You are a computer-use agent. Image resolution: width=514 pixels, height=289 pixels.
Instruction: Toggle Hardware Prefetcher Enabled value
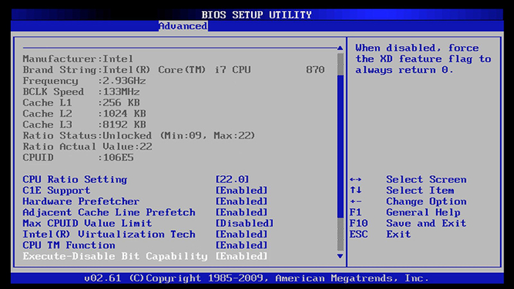pos(242,201)
